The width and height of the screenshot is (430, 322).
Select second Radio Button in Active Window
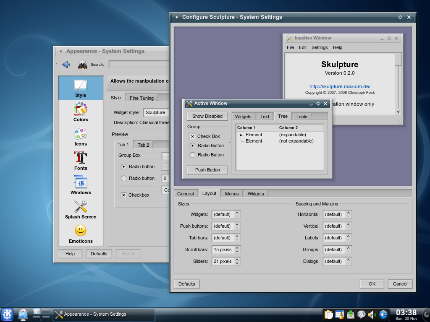(192, 155)
